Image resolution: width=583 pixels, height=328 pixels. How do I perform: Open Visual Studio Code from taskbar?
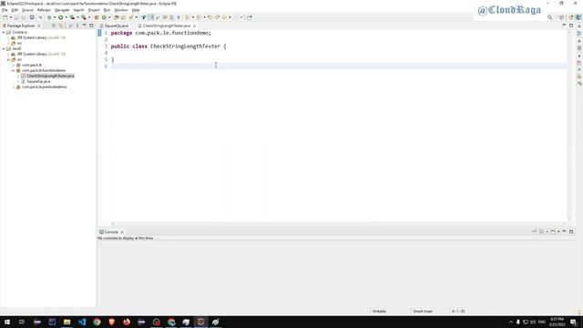point(82,322)
